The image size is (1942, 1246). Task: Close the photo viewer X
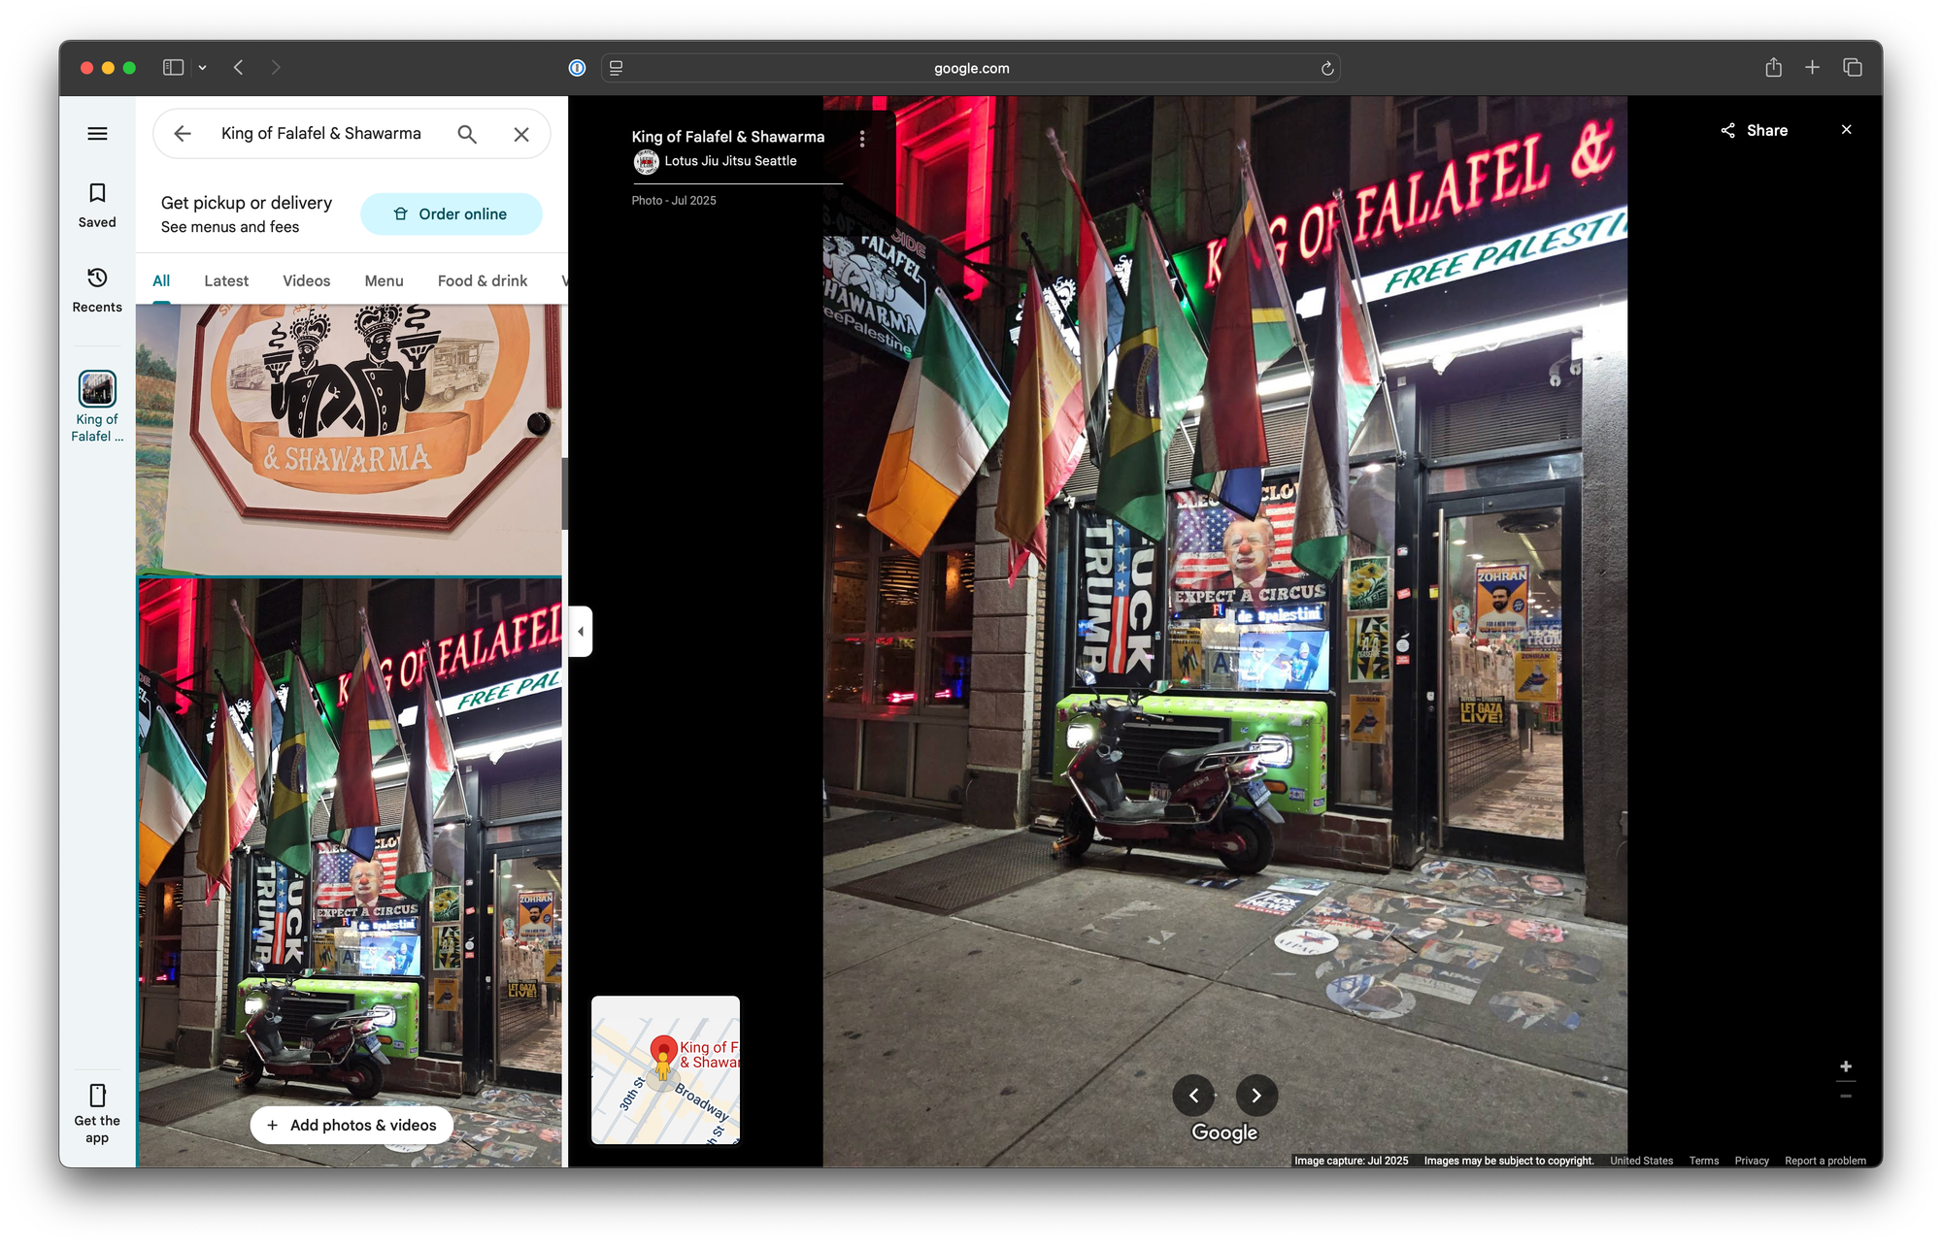[x=1847, y=130]
